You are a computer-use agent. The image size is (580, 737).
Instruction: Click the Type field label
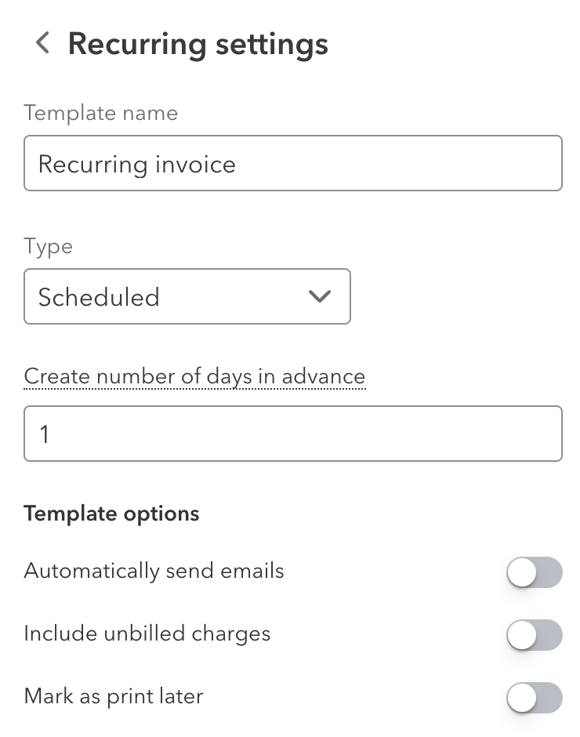click(48, 247)
